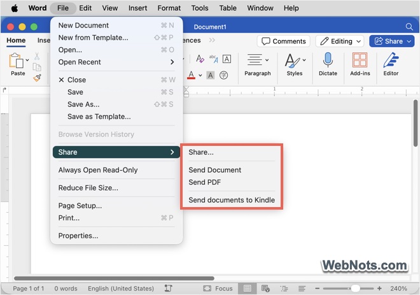This screenshot has width=420, height=295.
Task: Select the Home ribbon tab
Action: tap(16, 40)
